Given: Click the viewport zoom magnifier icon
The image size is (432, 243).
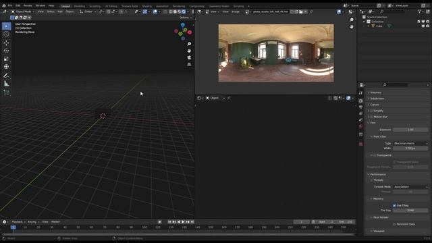Looking at the screenshot, I should coord(189,44).
